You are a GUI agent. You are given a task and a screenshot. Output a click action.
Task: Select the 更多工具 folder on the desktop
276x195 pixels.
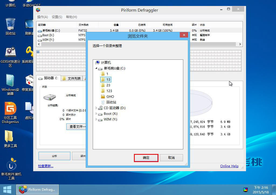11,139
